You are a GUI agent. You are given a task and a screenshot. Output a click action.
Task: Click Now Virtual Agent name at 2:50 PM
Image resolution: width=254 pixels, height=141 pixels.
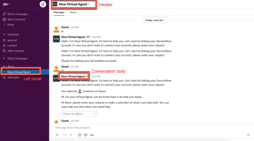tap(73, 37)
